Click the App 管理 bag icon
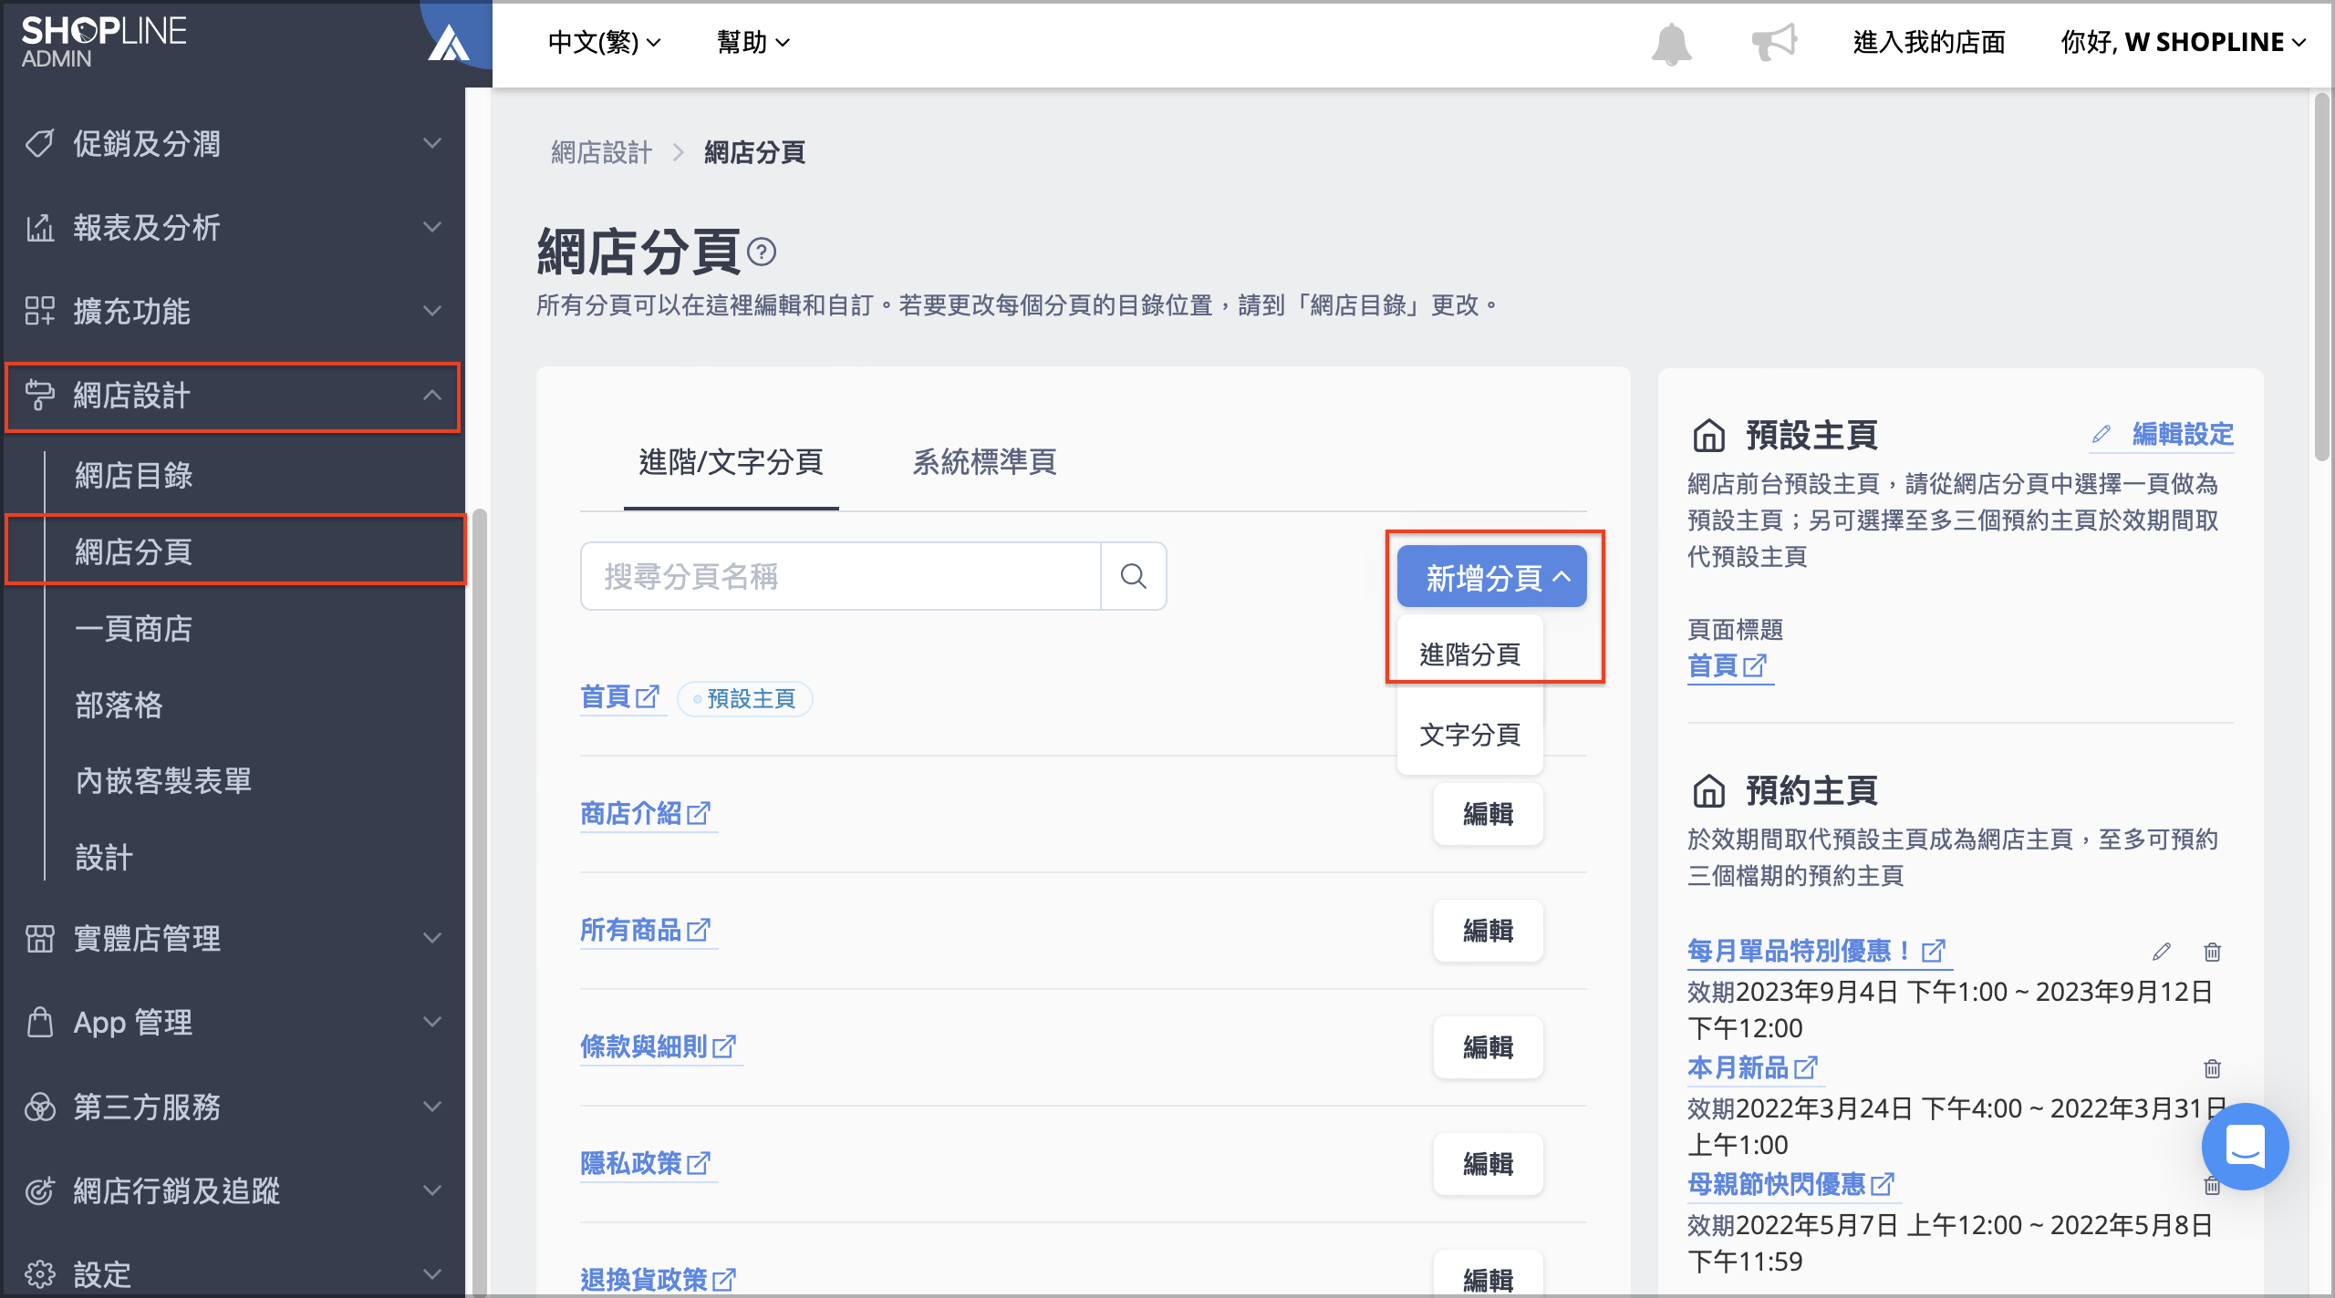 (x=39, y=1022)
